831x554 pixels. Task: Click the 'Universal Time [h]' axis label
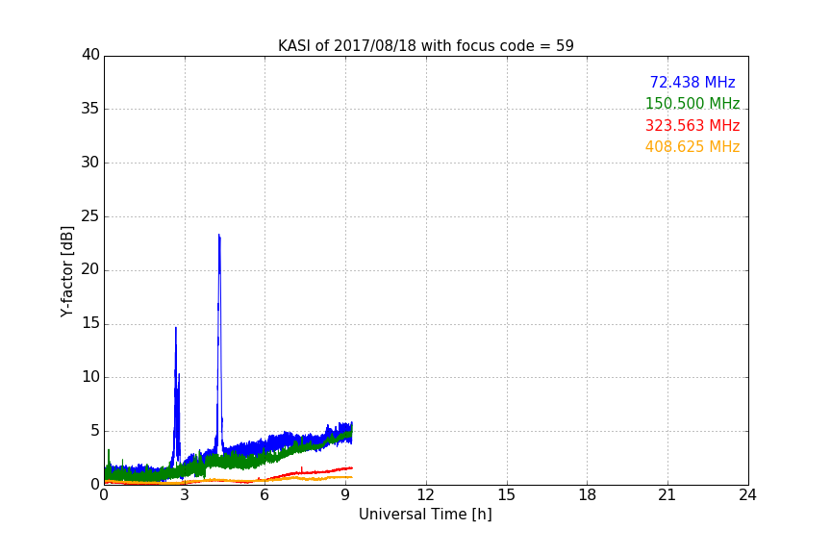(x=425, y=515)
